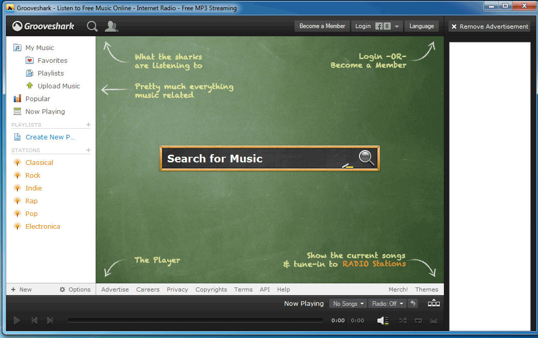Add a playlist with the PLAYLISTS plus icon

coord(88,125)
